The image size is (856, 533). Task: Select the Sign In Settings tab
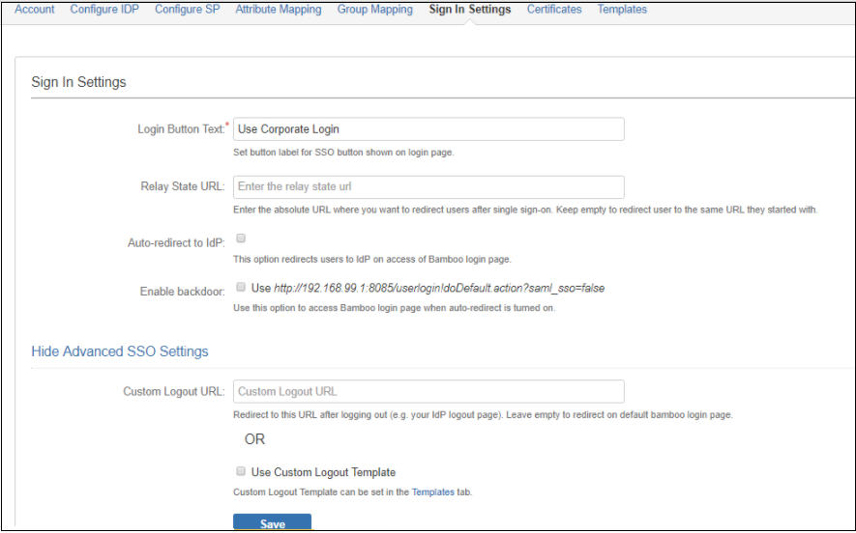tap(470, 10)
